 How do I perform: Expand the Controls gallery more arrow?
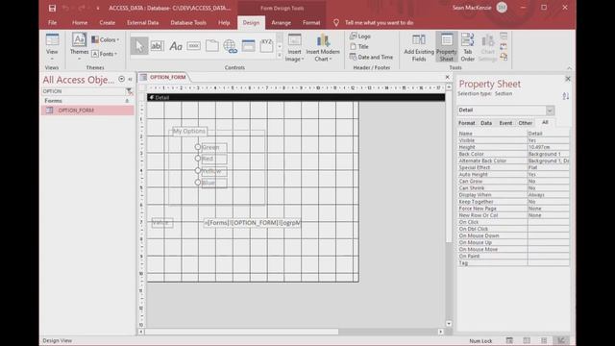point(280,56)
